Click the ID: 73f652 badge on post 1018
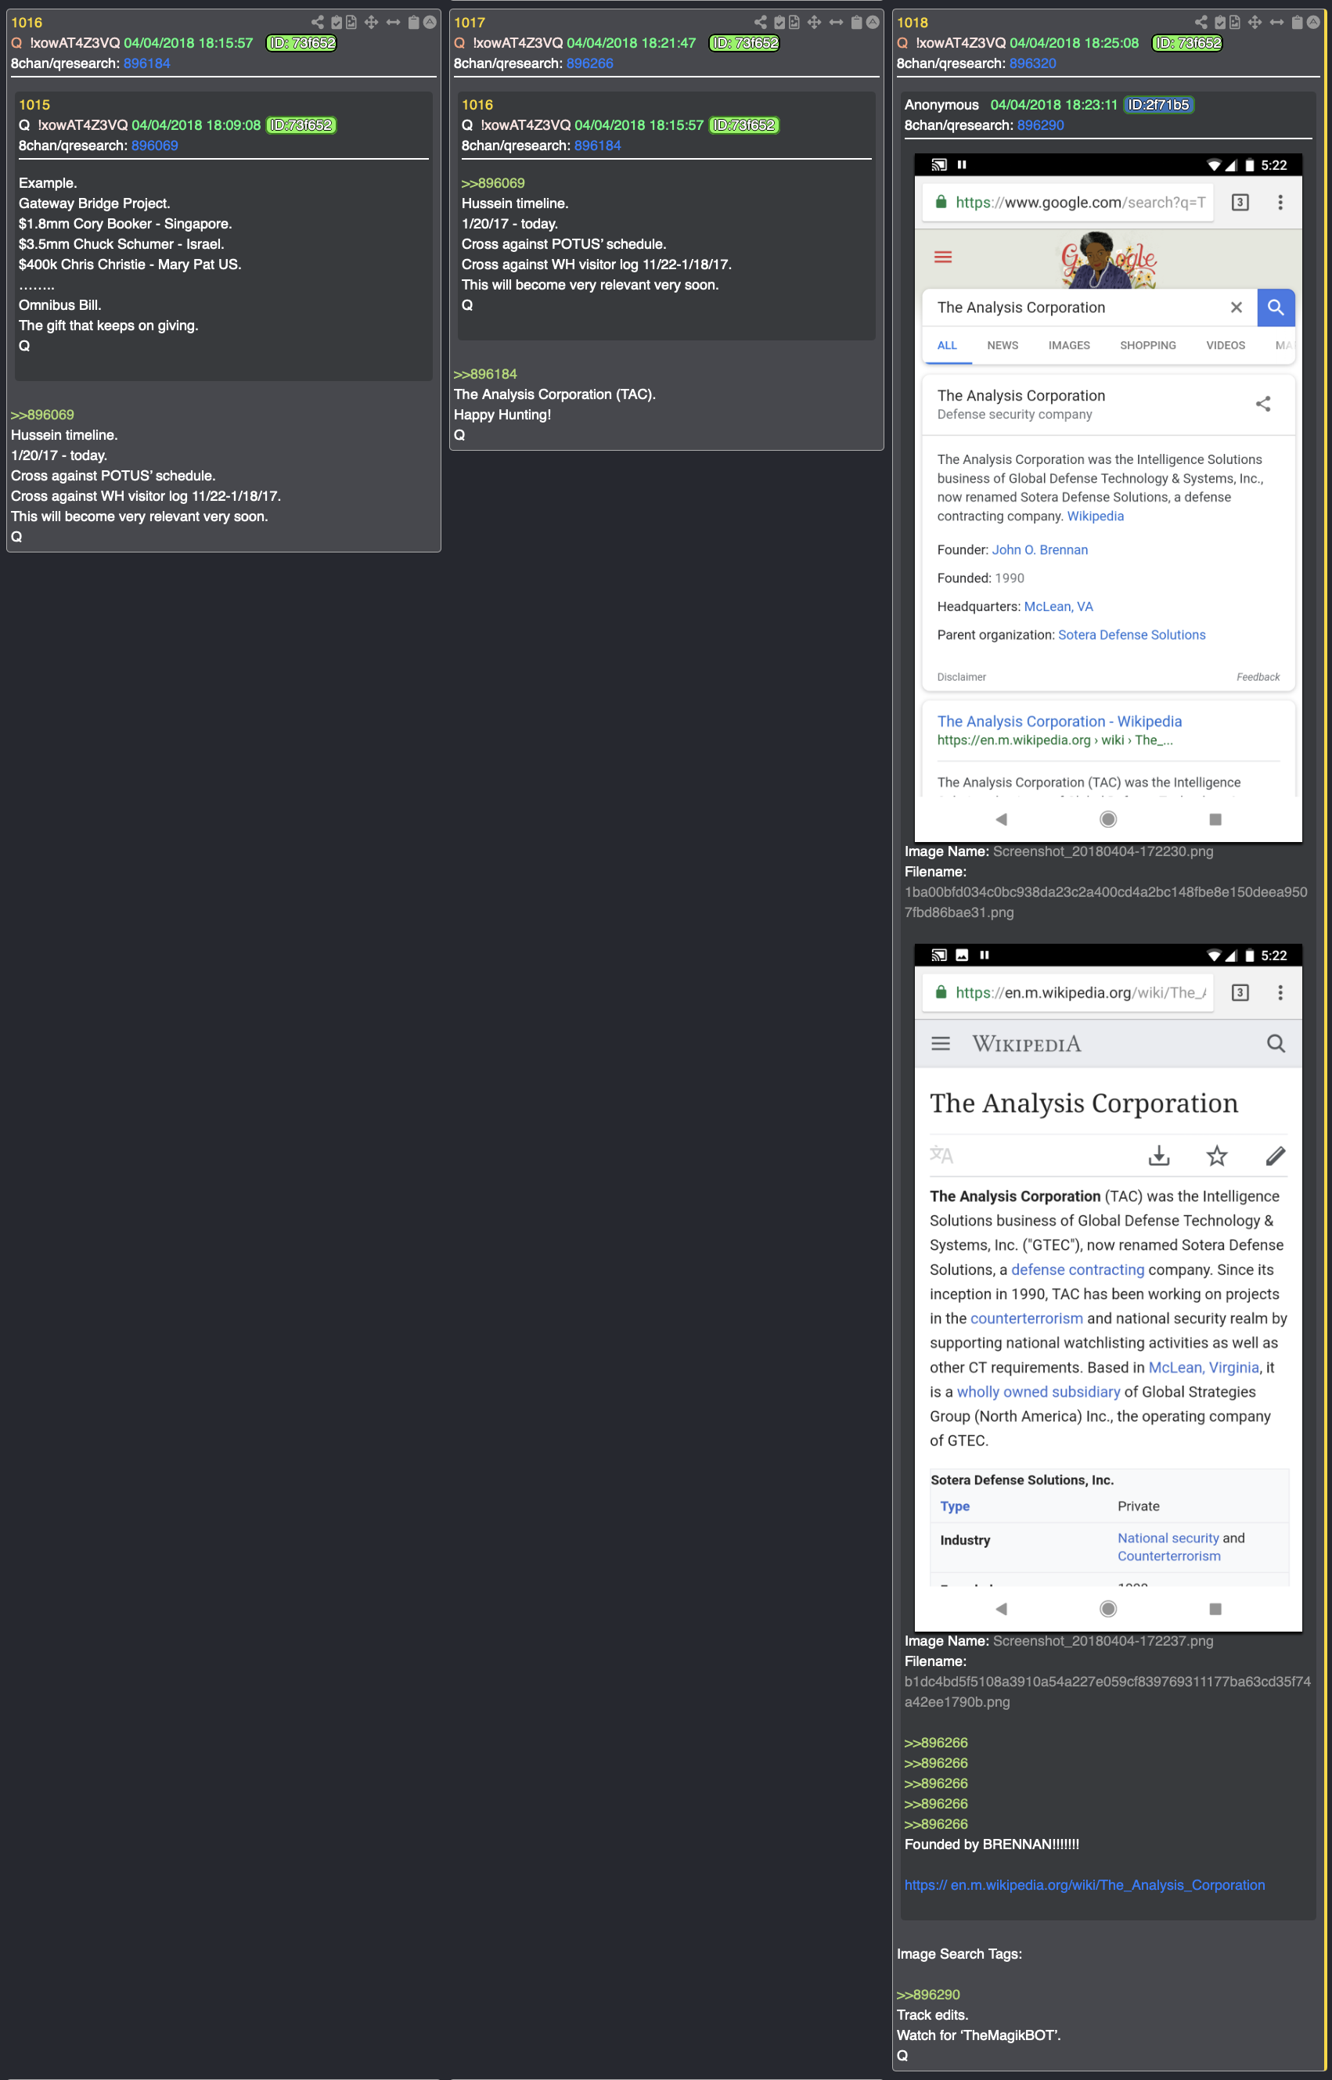1332x2080 pixels. coord(1186,42)
